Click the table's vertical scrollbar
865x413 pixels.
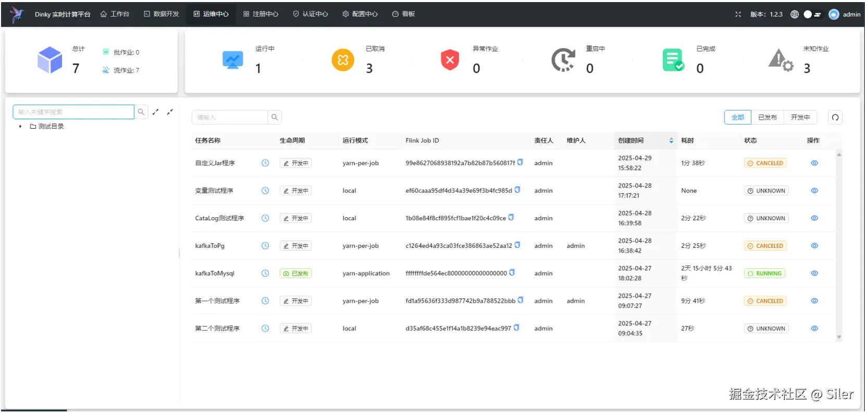click(839, 246)
